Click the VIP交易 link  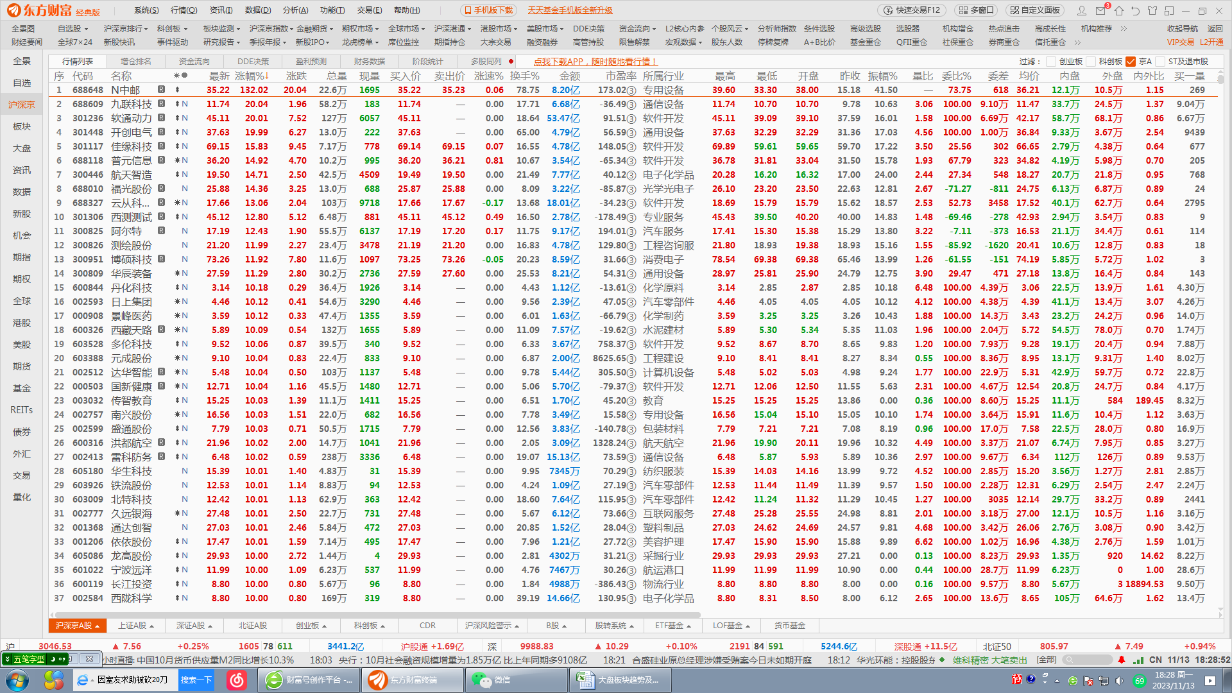(x=1181, y=42)
